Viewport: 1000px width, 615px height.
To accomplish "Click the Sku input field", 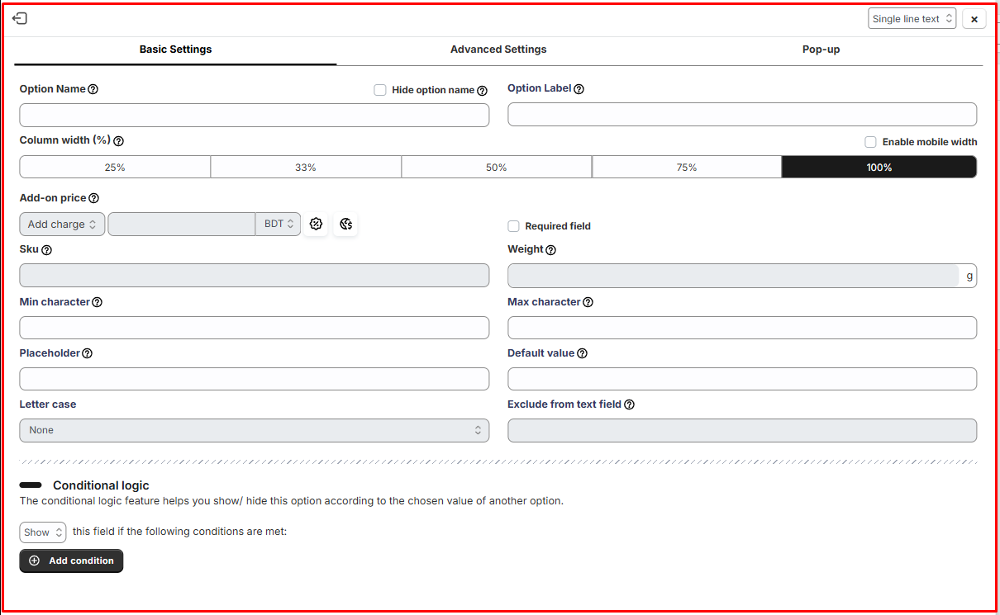I will (255, 276).
